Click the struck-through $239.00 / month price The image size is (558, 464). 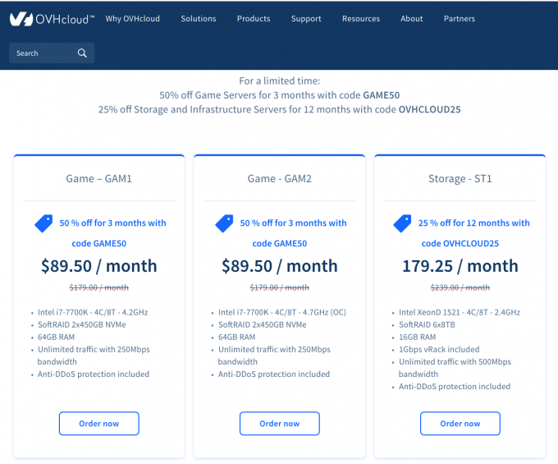click(460, 287)
